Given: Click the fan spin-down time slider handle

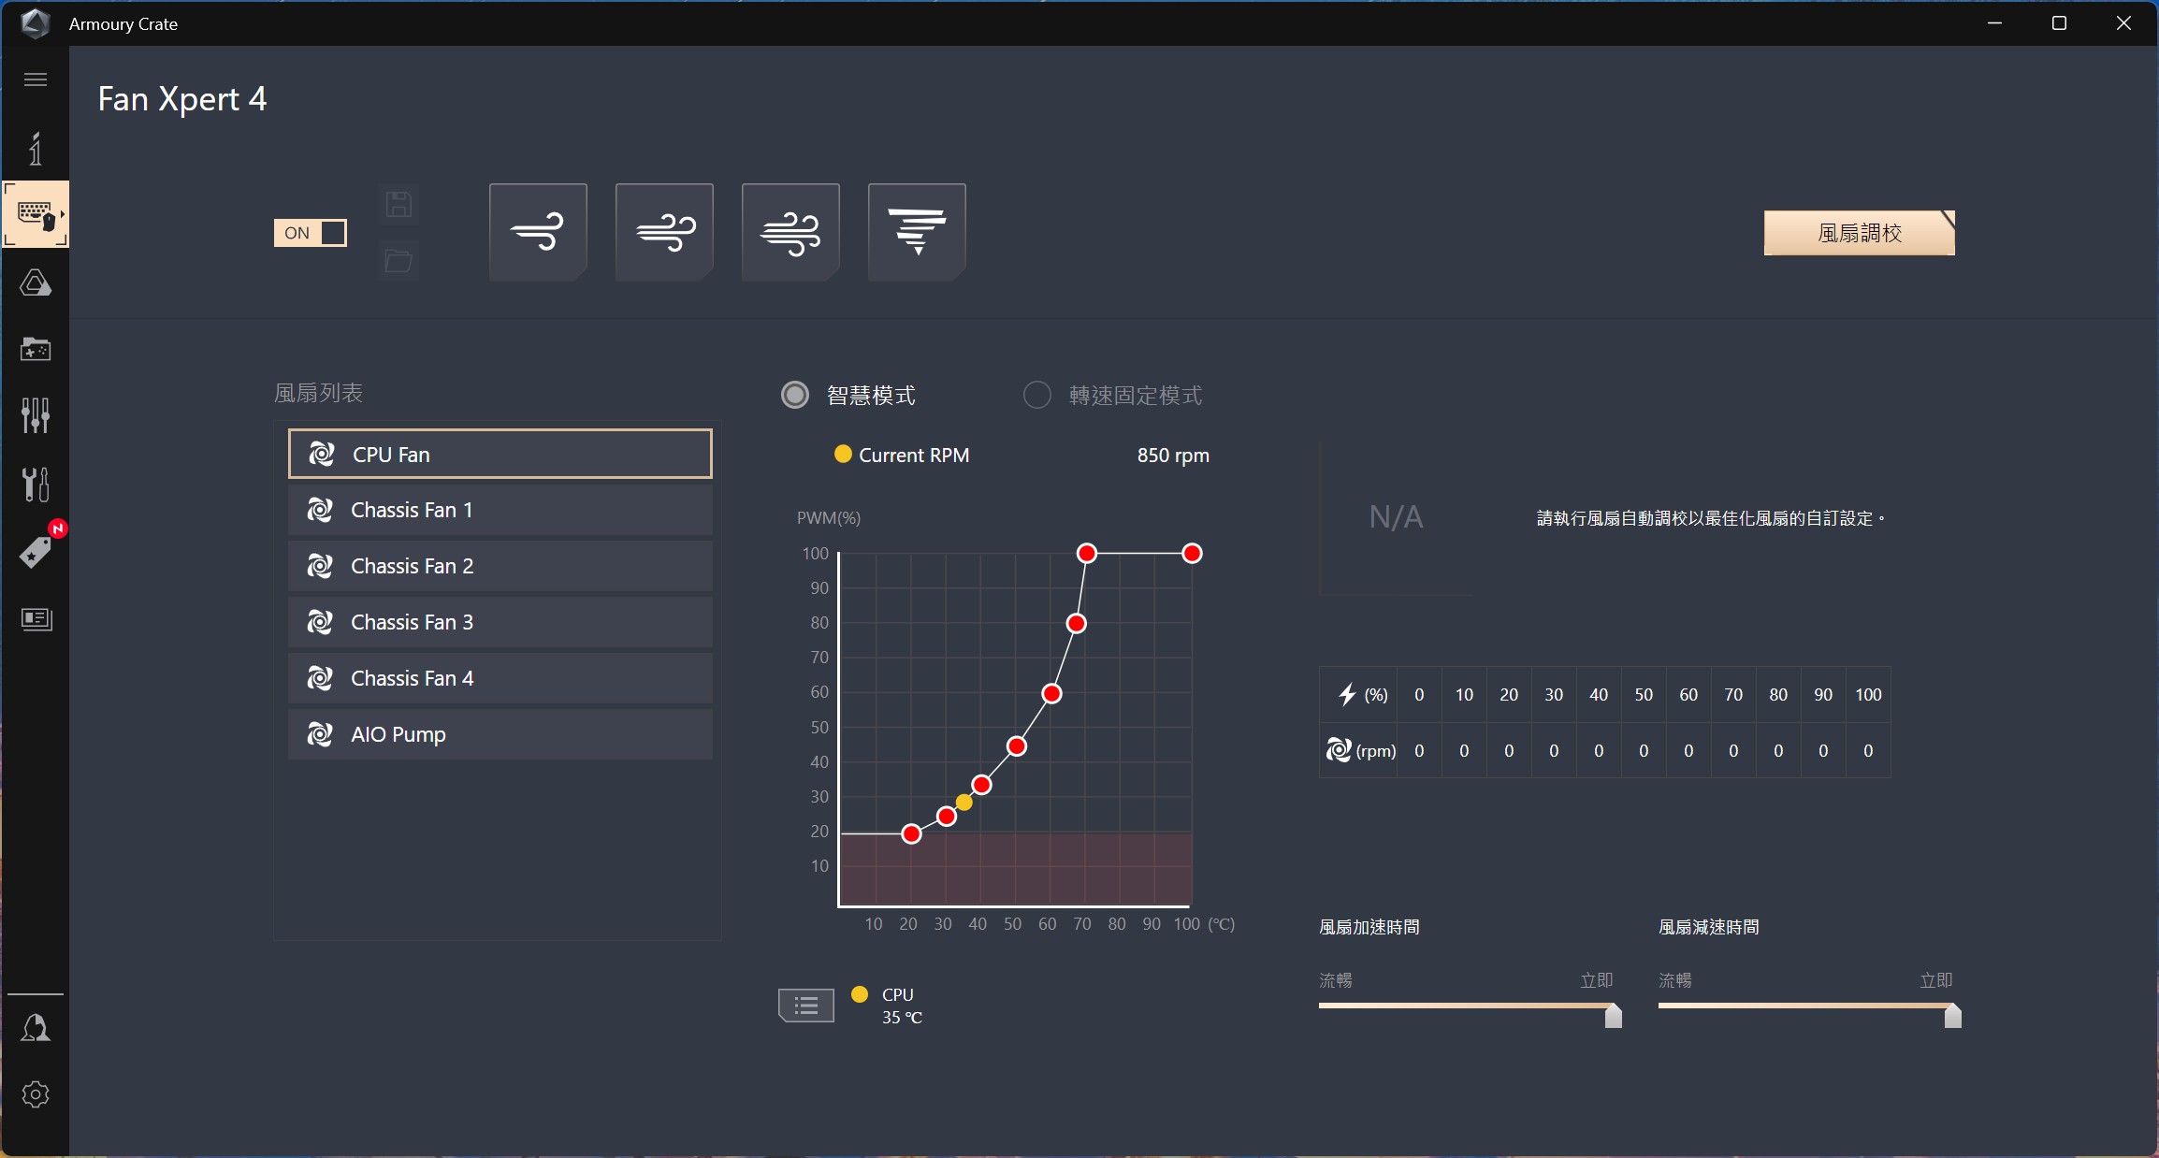Looking at the screenshot, I should (x=1952, y=1016).
